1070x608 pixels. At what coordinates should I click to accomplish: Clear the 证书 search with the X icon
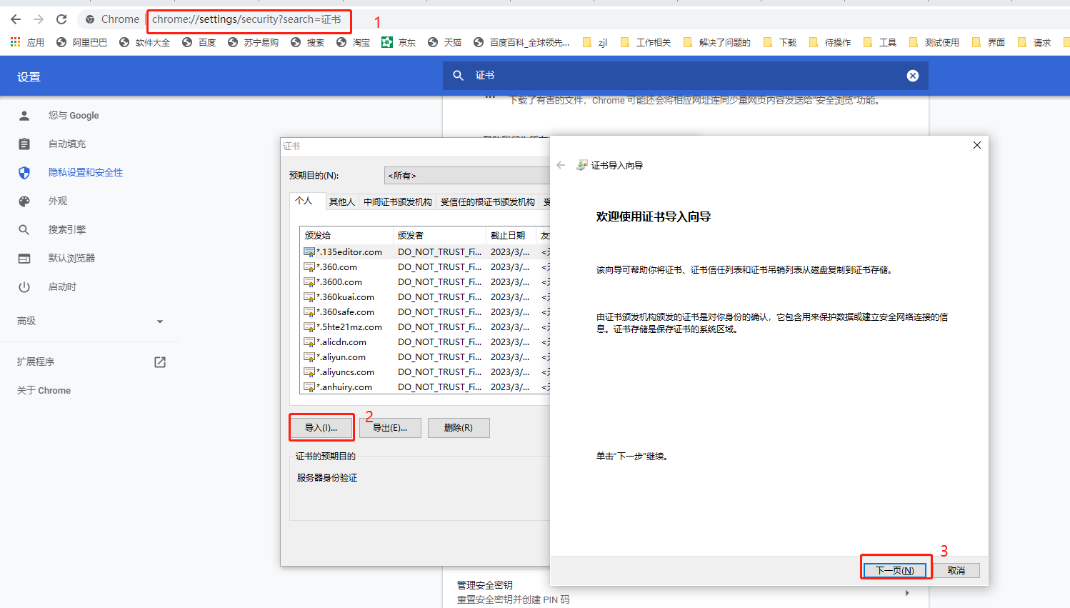pyautogui.click(x=912, y=75)
